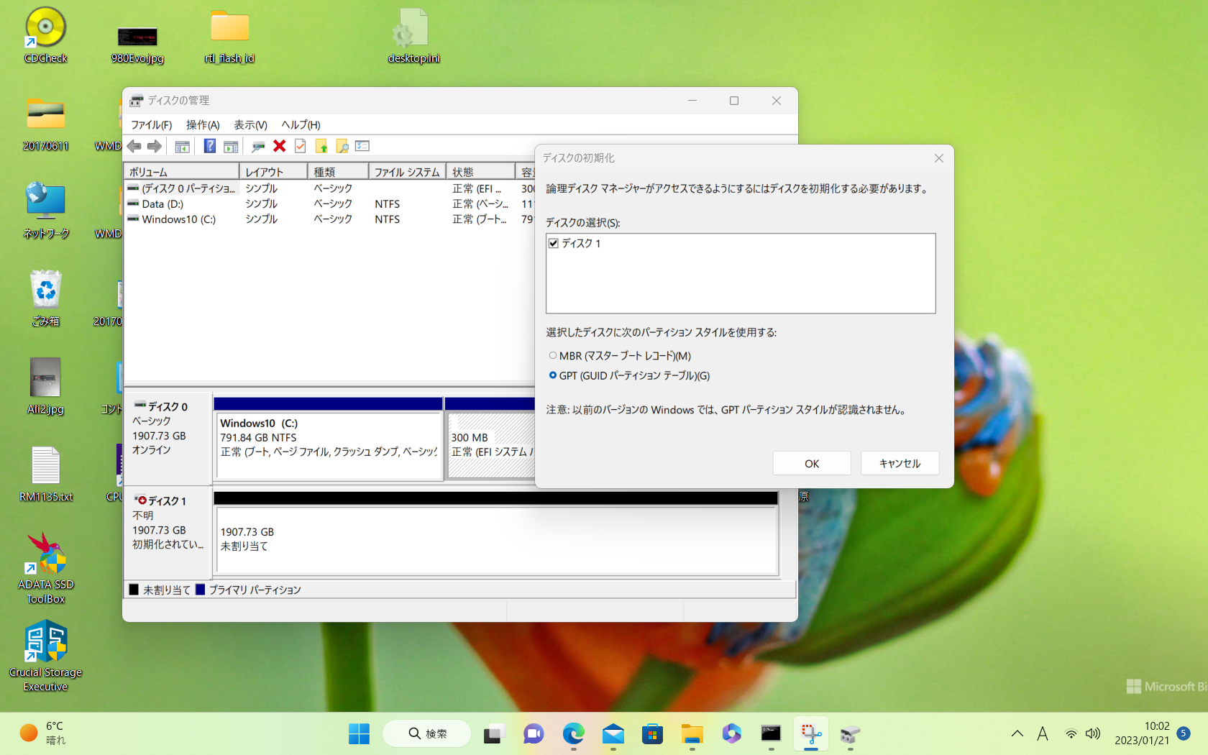Select the 1907.73 GB unallocated region of Disk 1
1208x755 pixels.
coord(496,539)
